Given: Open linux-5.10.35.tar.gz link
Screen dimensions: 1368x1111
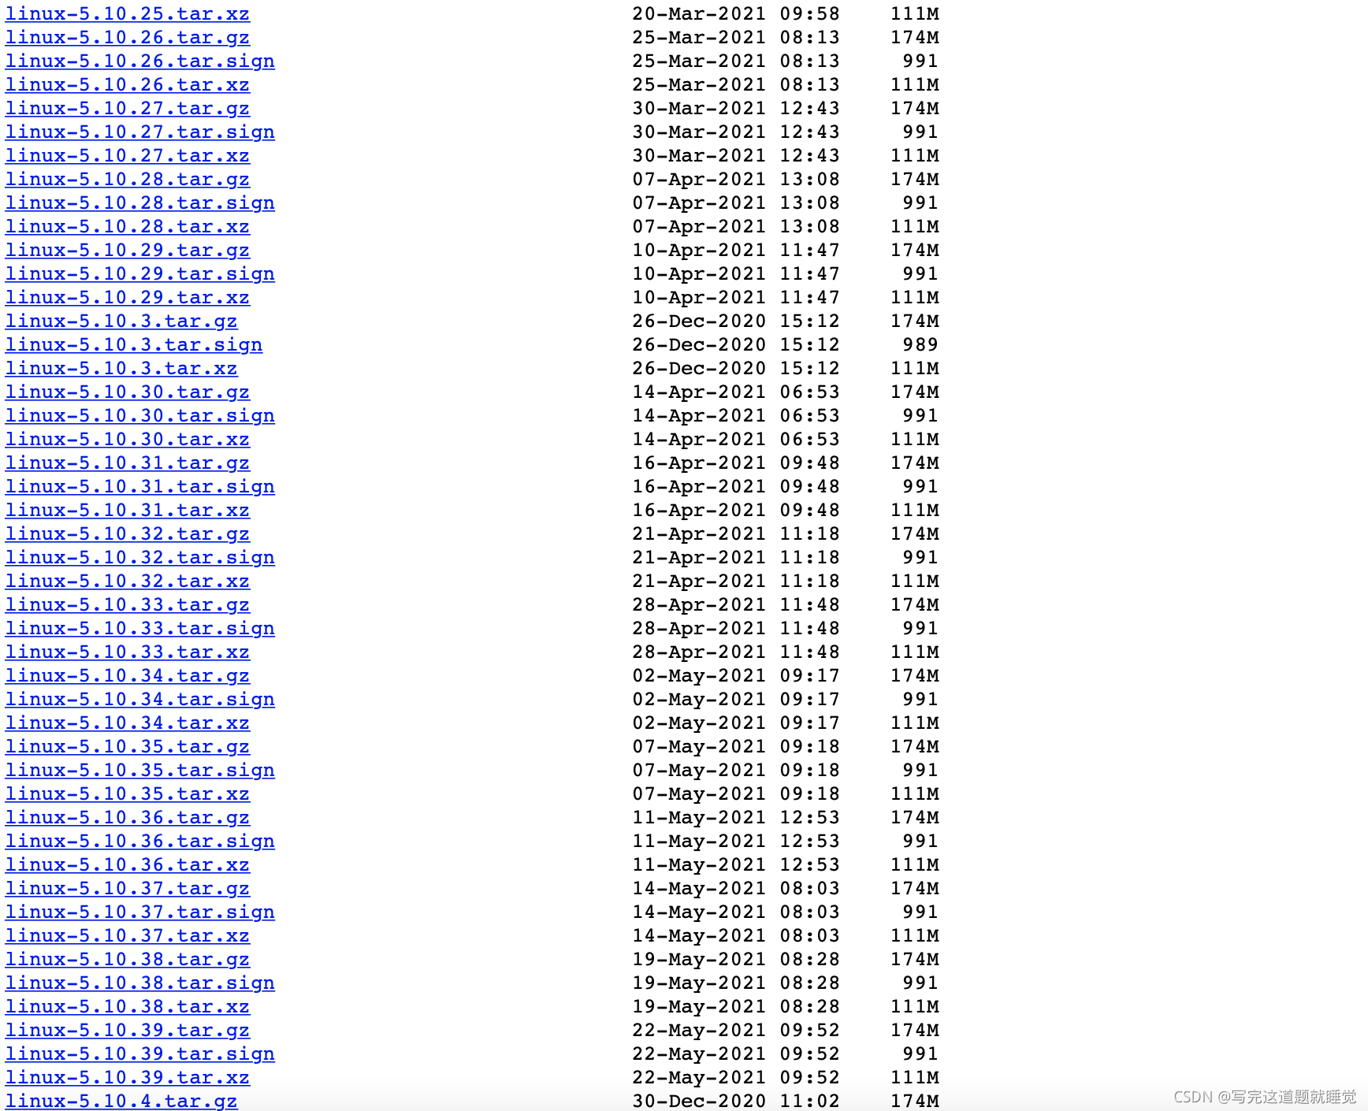Looking at the screenshot, I should pos(128,747).
